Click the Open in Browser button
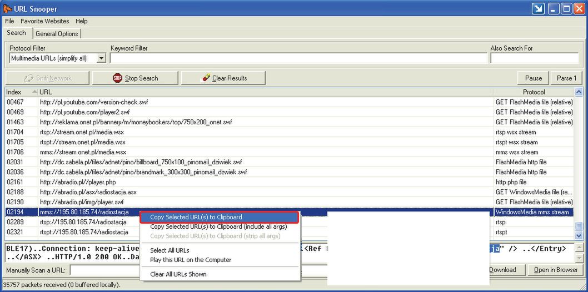Viewport: 588px width, 292px height. click(x=556, y=270)
